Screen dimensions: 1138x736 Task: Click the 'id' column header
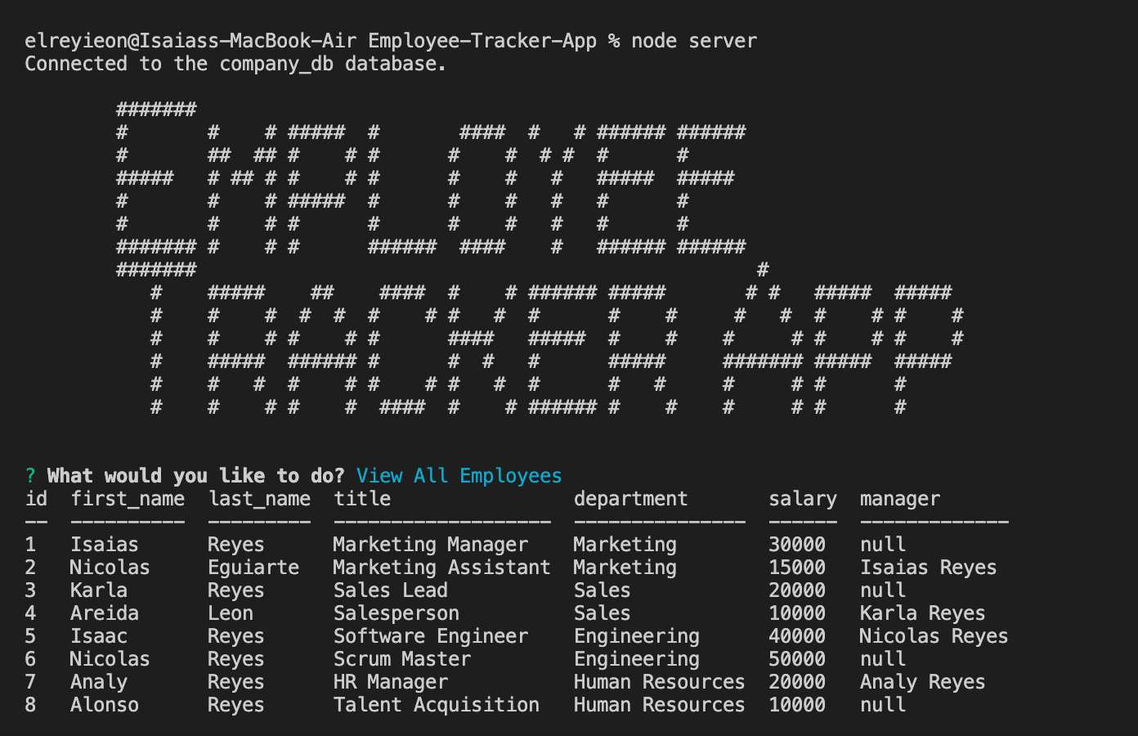[x=36, y=499]
